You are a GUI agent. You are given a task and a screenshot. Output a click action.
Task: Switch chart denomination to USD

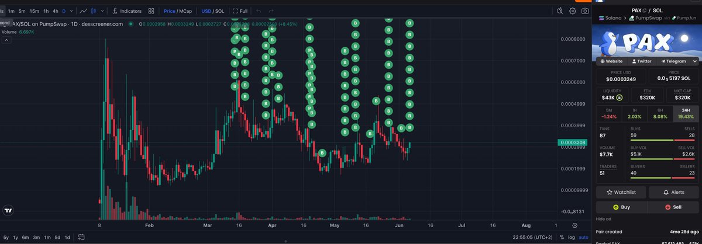(206, 11)
